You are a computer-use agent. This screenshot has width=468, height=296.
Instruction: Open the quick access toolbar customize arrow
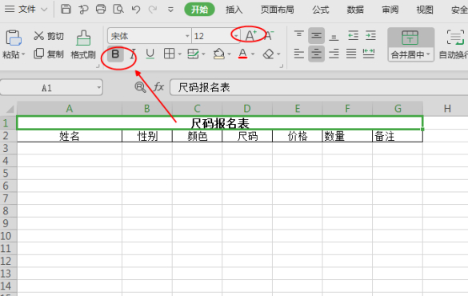point(170,10)
